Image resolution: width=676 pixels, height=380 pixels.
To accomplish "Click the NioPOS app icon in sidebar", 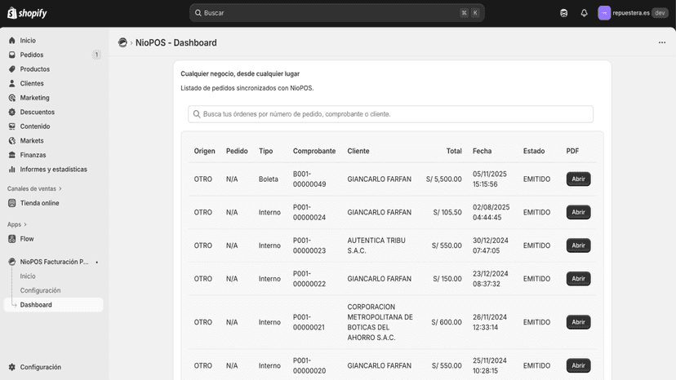I will click(x=12, y=262).
